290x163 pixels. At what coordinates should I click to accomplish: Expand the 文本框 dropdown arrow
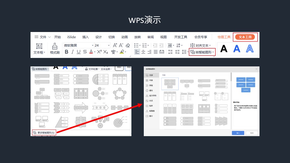[x=44, y=53]
